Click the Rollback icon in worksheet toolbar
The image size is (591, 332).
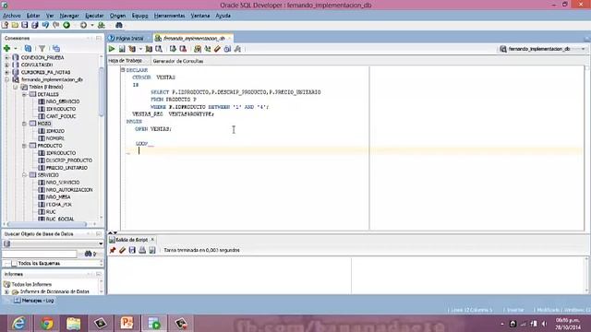[x=183, y=49]
